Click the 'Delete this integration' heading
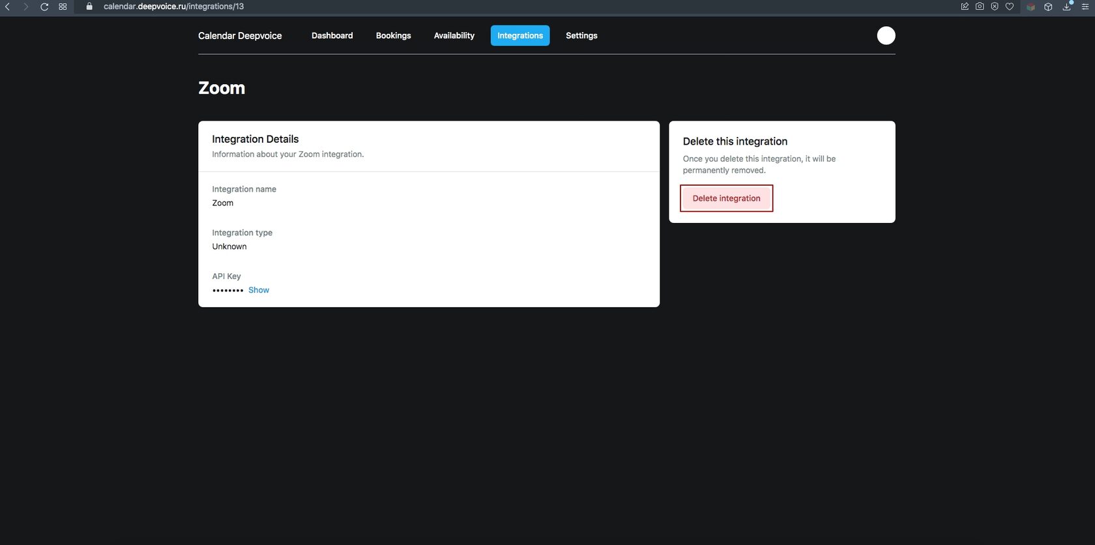 pyautogui.click(x=735, y=141)
